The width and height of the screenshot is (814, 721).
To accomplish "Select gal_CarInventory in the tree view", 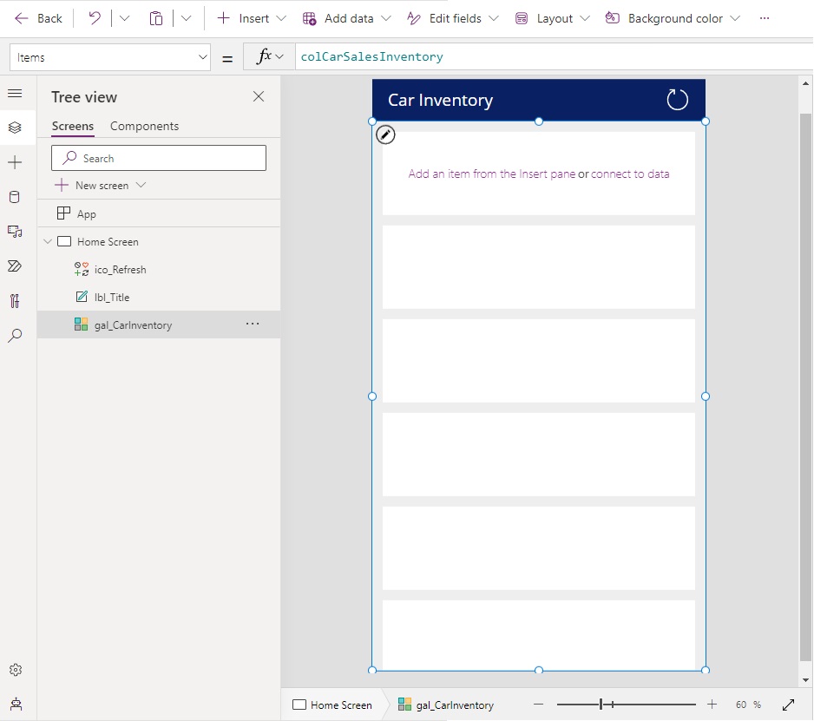I will (x=159, y=325).
